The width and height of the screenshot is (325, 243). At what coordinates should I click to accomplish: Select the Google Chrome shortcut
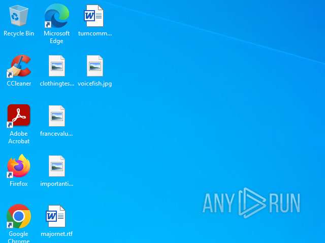(19, 216)
